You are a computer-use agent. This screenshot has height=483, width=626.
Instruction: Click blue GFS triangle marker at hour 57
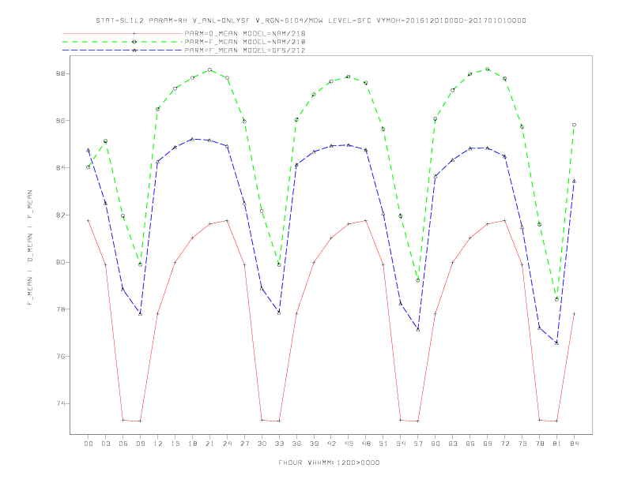[x=418, y=330]
